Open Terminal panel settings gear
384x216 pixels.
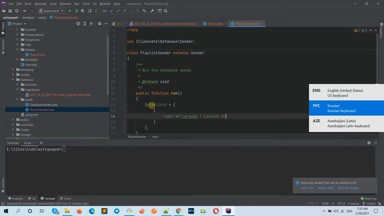(369, 143)
